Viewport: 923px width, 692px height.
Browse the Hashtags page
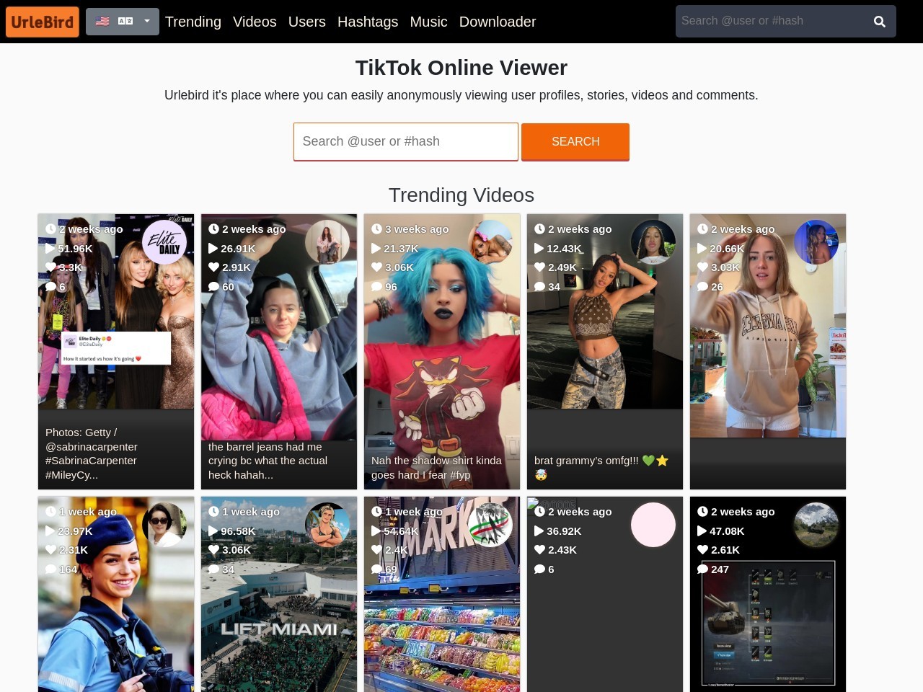pos(368,22)
